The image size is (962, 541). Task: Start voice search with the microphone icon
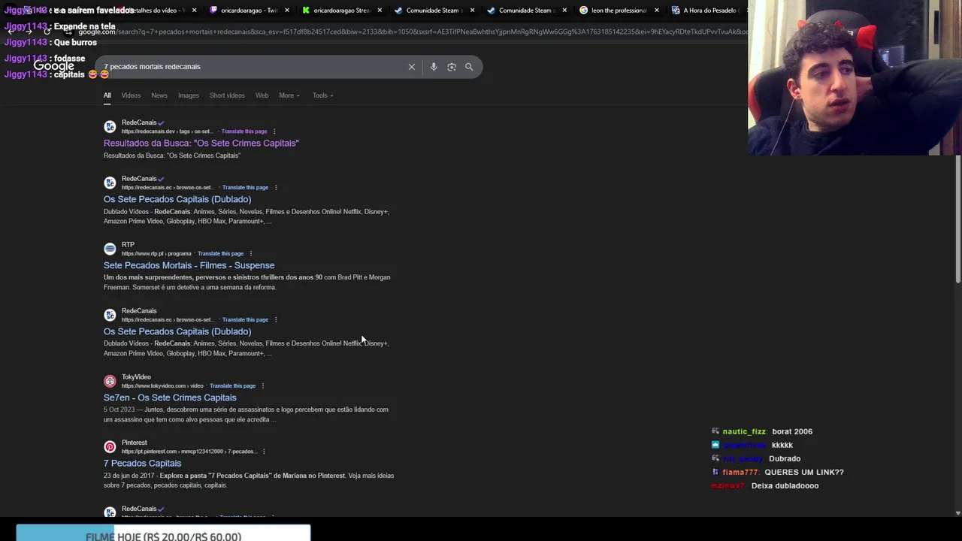[x=434, y=67]
